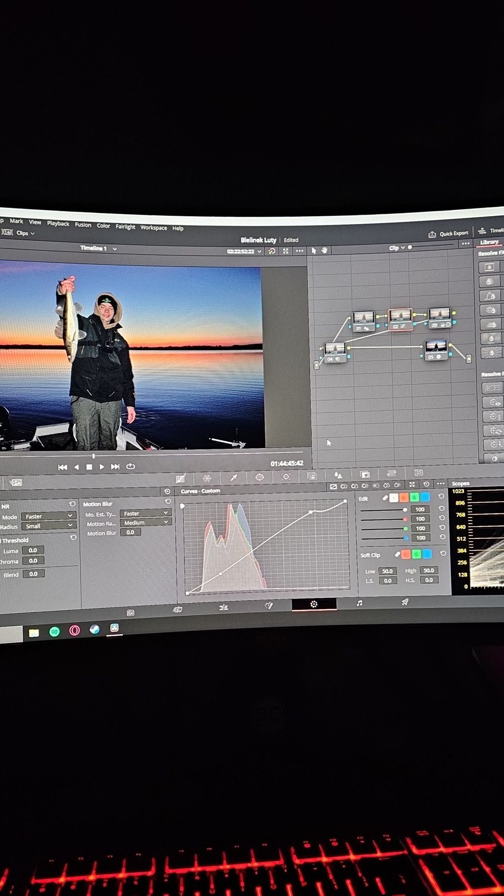Click the red channel intensity slider
The height and width of the screenshot is (896, 504).
pyautogui.click(x=383, y=519)
